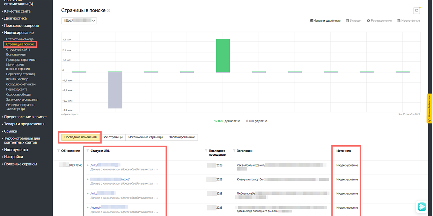
Task: Open the URL link ending in «futbol/»
Action: [110, 179]
